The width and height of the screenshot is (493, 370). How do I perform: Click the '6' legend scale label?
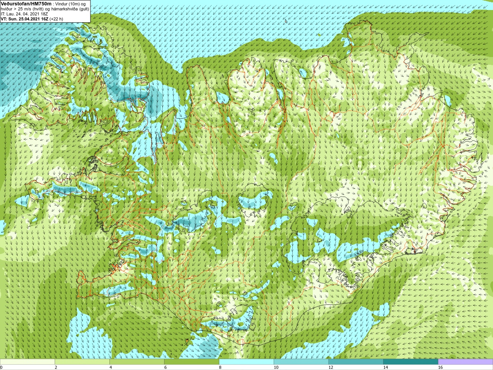165,367
